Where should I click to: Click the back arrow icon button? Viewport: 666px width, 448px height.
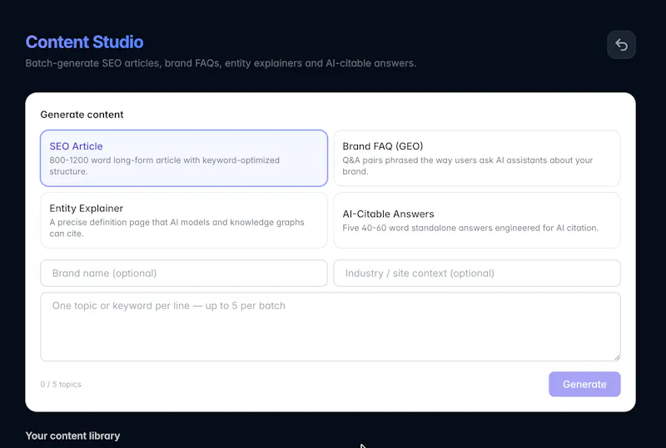621,45
